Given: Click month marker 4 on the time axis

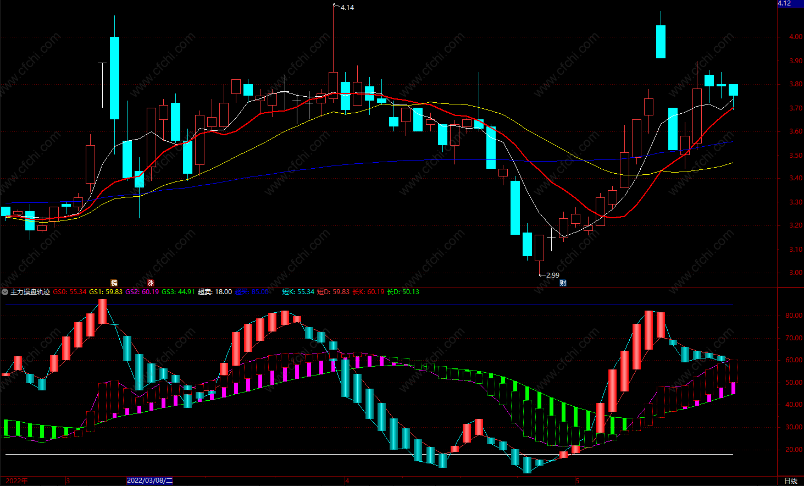Looking at the screenshot, I should (x=347, y=481).
